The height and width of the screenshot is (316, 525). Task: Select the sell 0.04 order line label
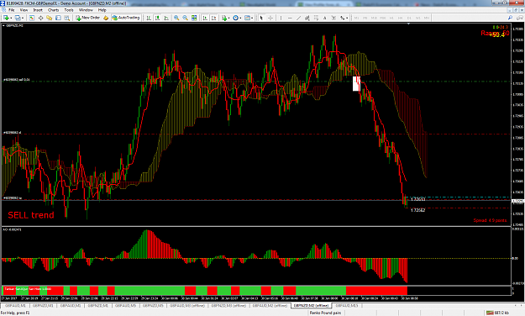[17, 80]
